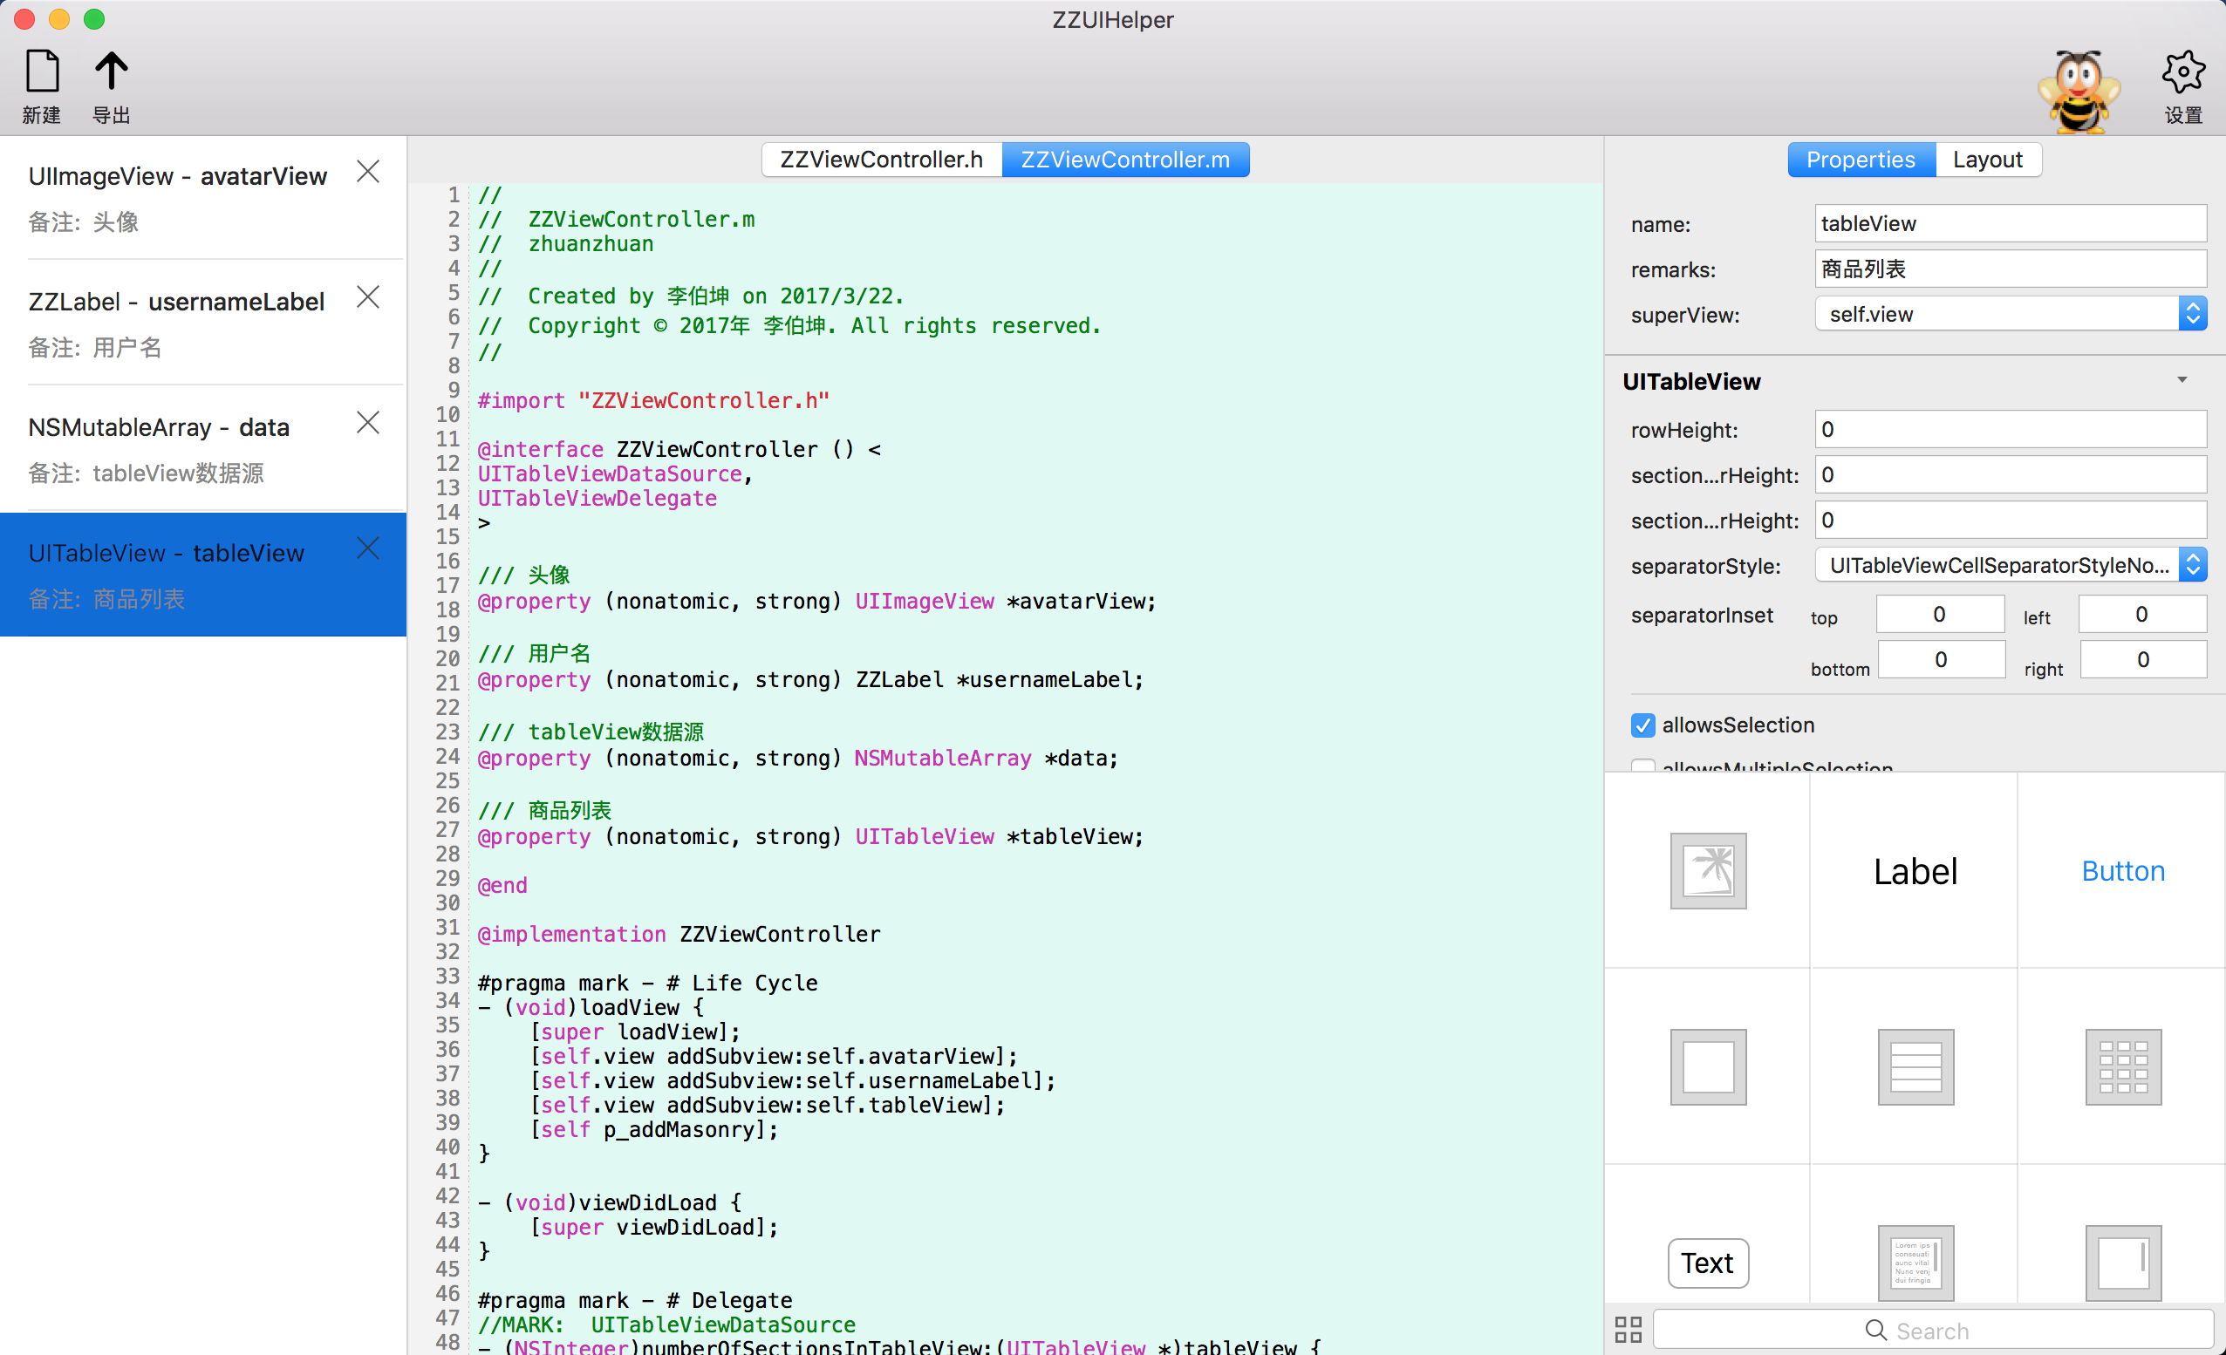Select the text view component icon

point(1915,1262)
